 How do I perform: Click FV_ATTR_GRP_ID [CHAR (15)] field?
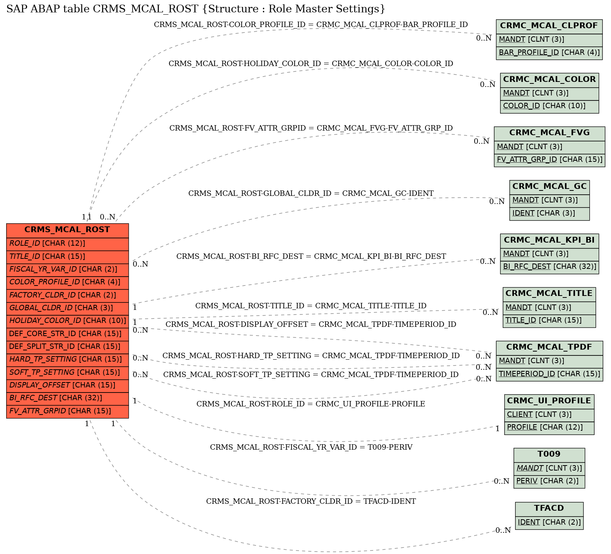point(549,160)
